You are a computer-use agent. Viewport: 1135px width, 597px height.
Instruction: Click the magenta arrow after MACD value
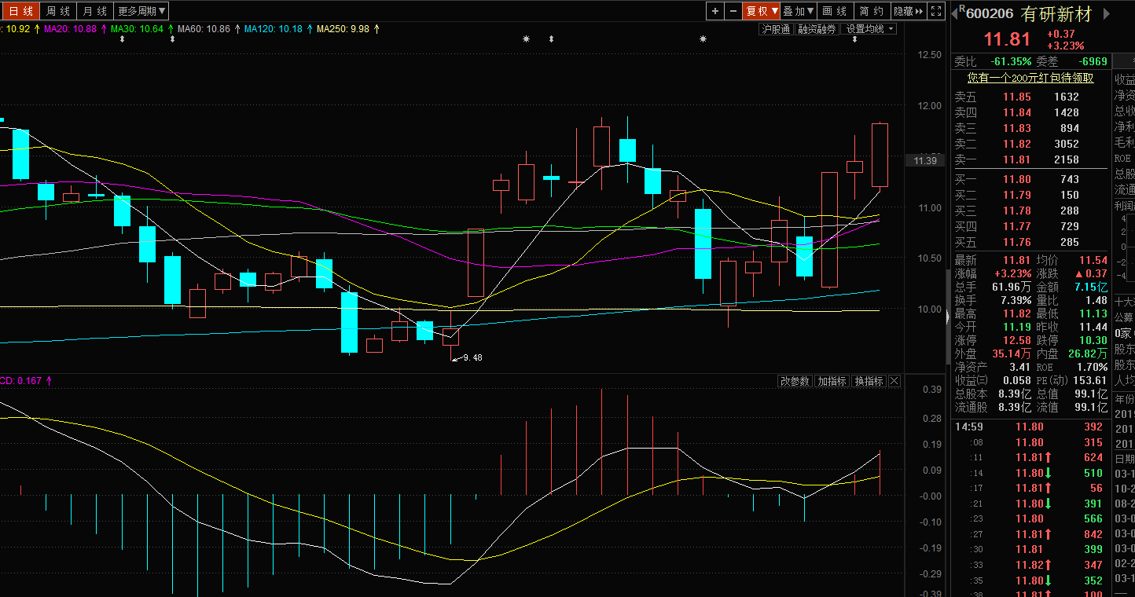click(x=49, y=381)
